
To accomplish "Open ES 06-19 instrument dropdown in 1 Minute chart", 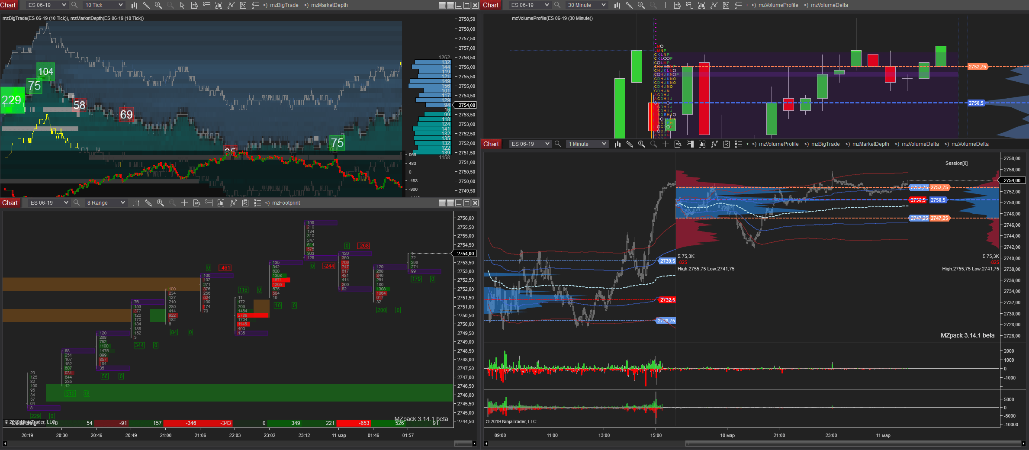I will (x=530, y=144).
